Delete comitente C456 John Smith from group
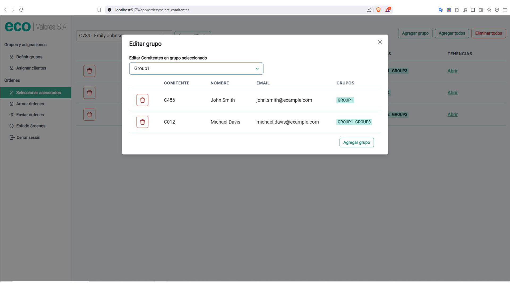 142,100
